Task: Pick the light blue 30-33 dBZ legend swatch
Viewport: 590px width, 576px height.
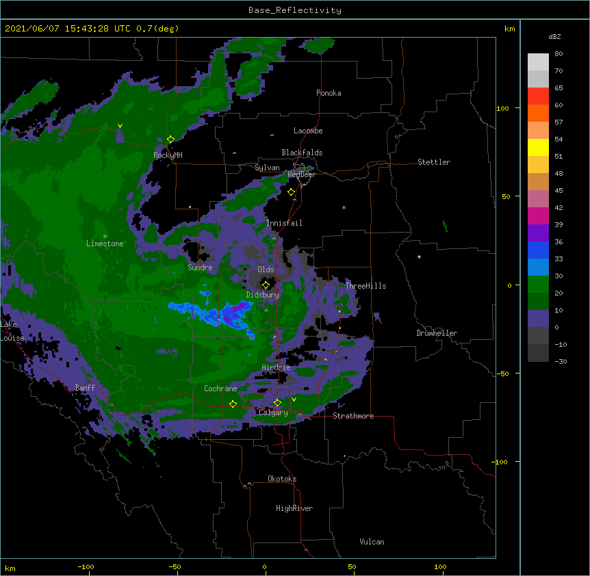Action: tap(538, 267)
